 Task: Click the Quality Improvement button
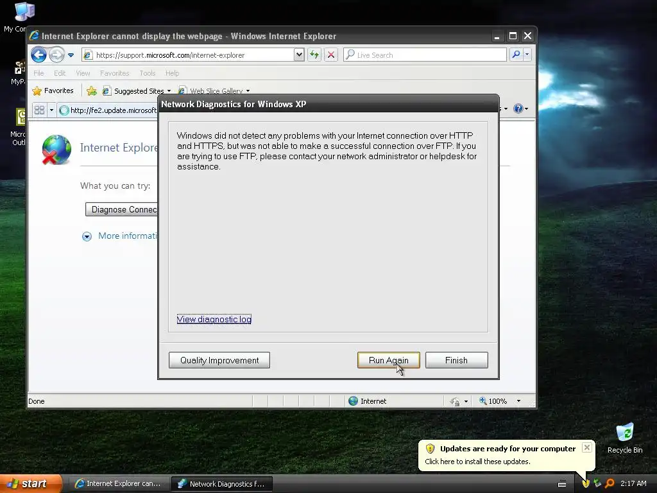219,360
